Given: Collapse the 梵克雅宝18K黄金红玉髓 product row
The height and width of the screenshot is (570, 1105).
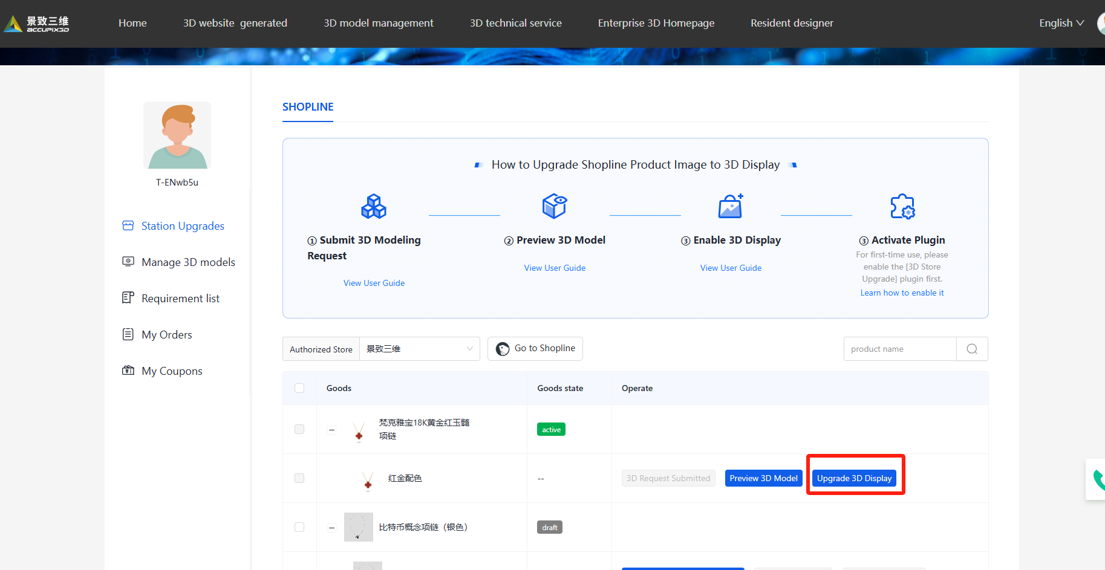Looking at the screenshot, I should tap(331, 430).
